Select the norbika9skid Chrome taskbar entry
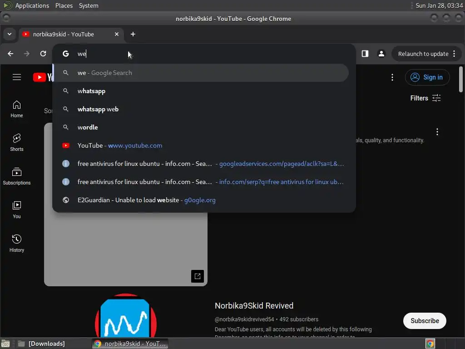Viewport: 465px width, 349px height. [130, 344]
